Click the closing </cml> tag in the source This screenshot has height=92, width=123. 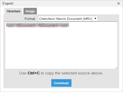point(64,25)
